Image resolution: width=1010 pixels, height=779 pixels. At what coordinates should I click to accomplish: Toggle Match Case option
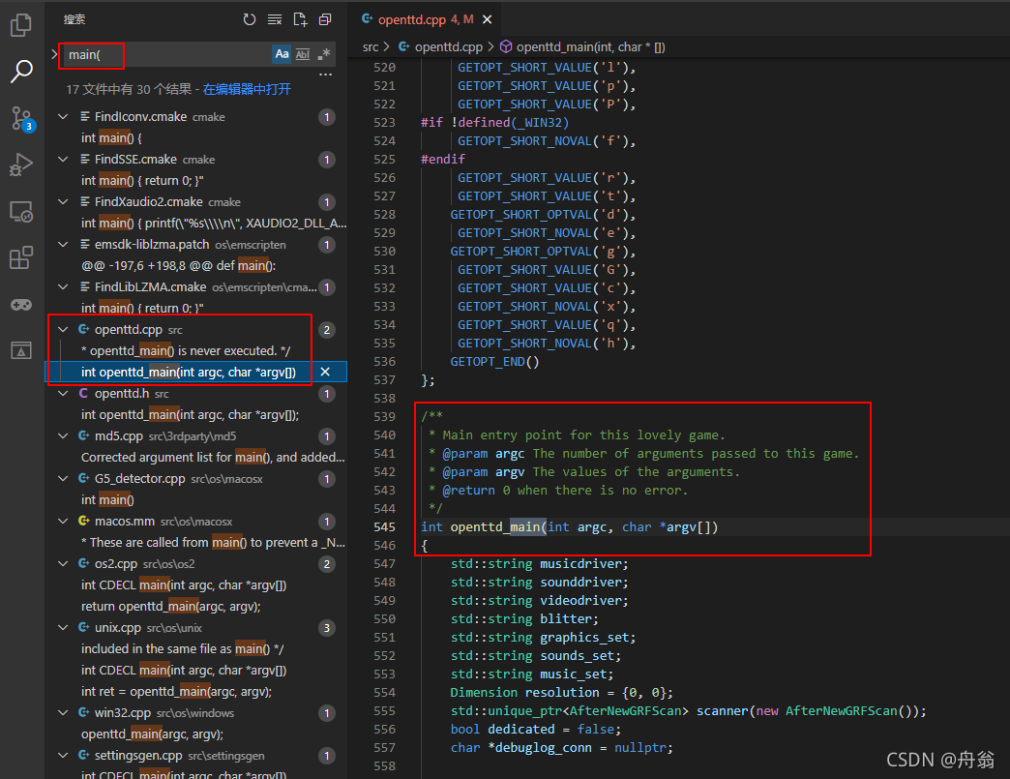282,55
